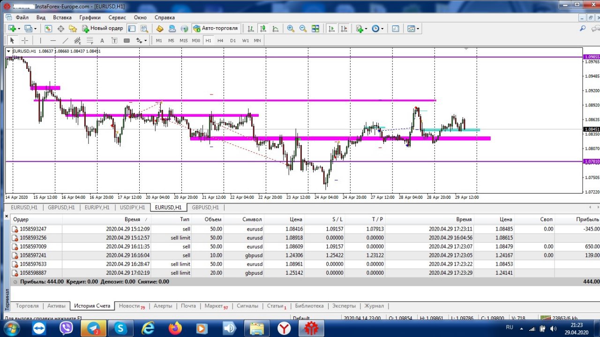Switch to the Торговля terminal tab
600x337 pixels.
(27, 306)
